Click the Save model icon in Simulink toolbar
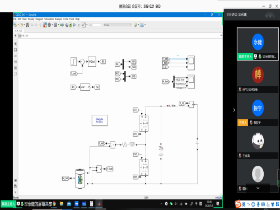280x210 pixels. (27, 25)
